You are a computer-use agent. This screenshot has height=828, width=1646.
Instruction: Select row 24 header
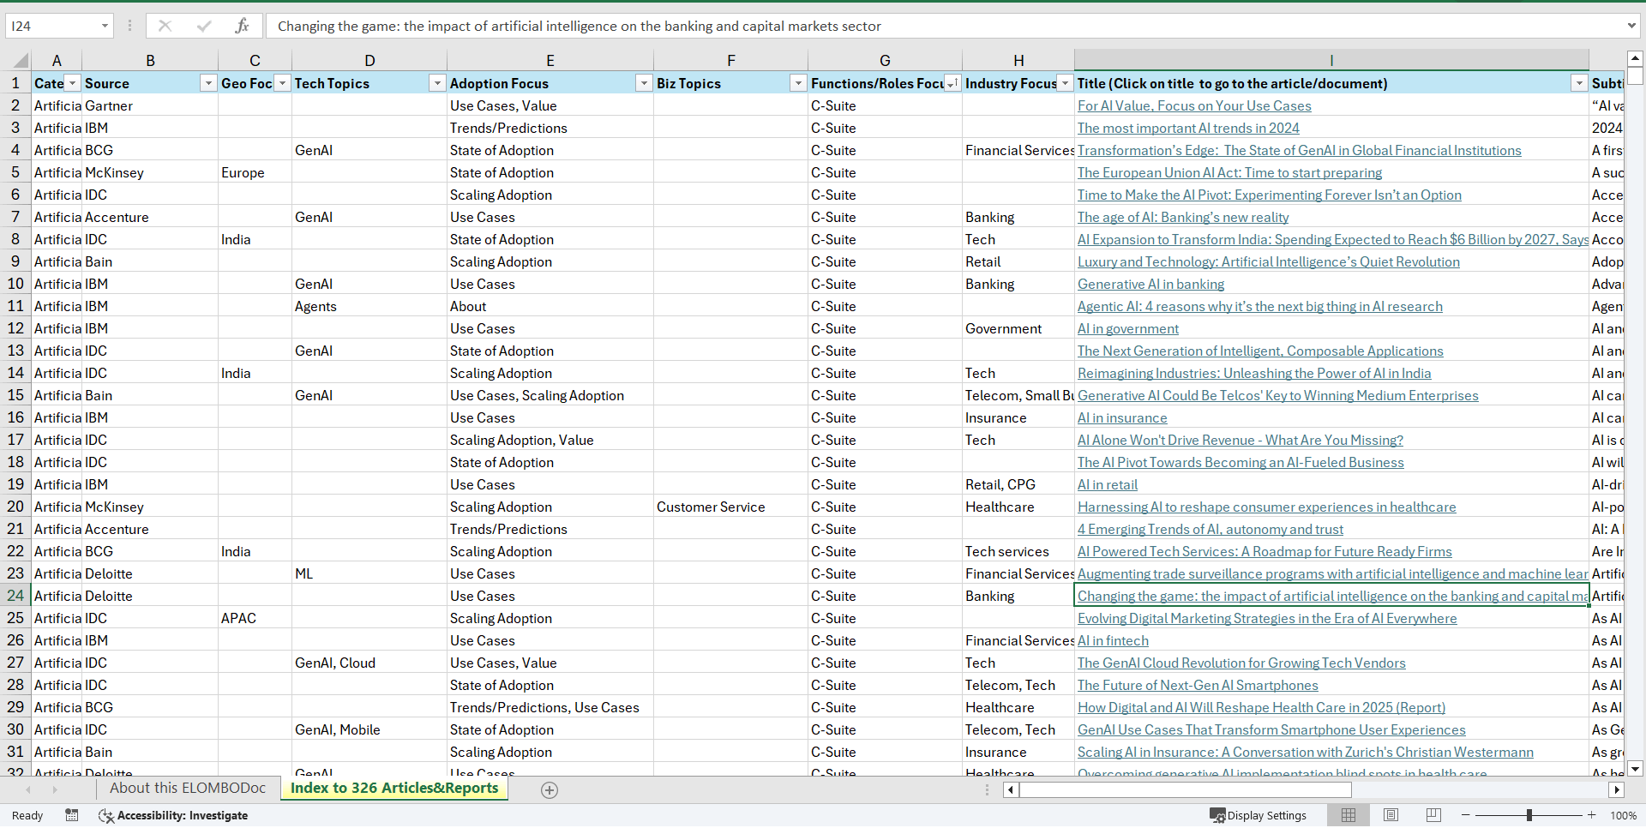(x=15, y=596)
